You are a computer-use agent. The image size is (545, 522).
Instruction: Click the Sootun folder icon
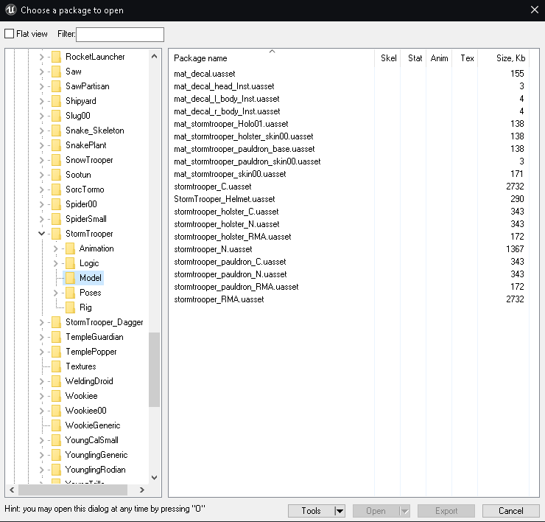[56, 175]
